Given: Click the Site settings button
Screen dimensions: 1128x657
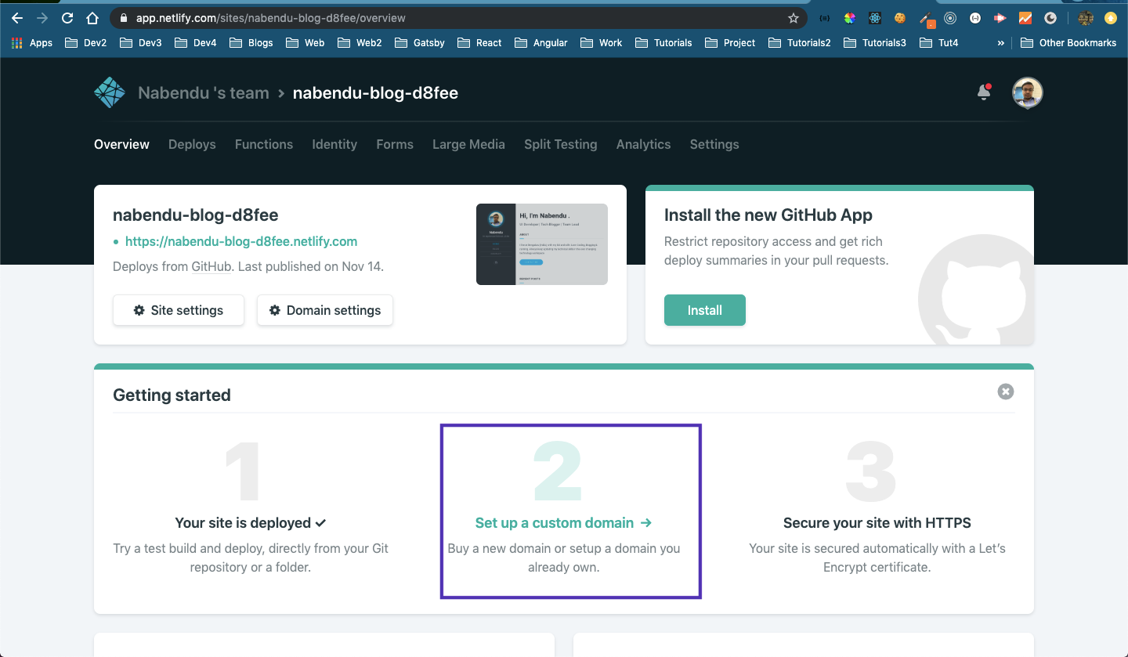Looking at the screenshot, I should (179, 310).
